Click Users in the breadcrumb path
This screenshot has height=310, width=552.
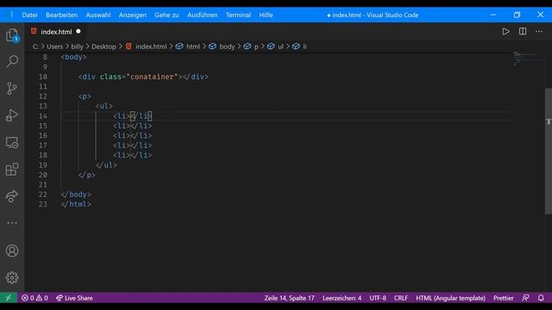[54, 46]
